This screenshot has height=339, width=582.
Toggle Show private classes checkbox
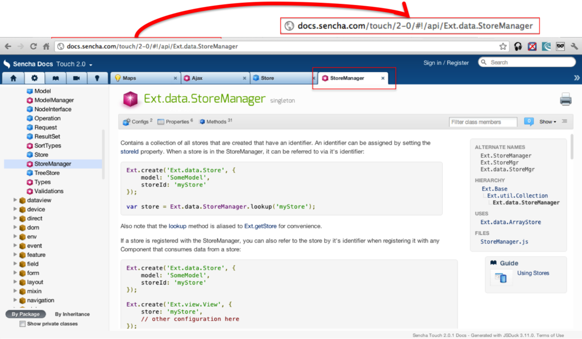click(x=22, y=324)
